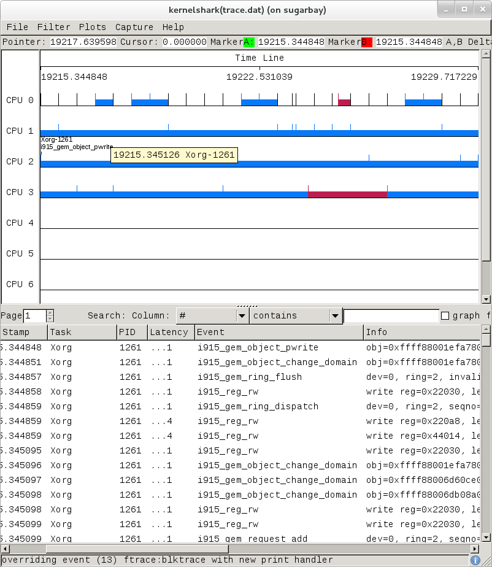Open the Plots menu

coord(92,27)
